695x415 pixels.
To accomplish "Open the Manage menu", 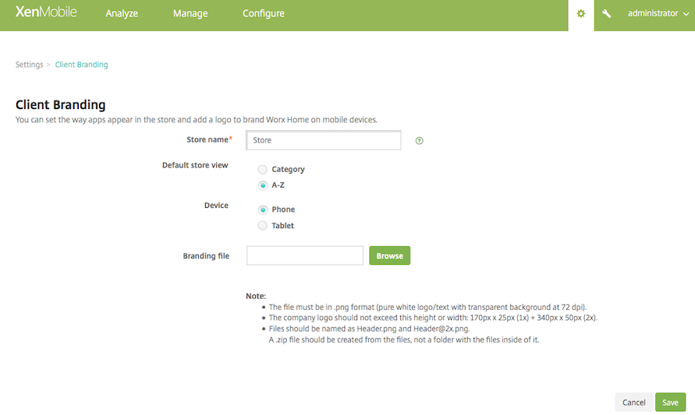I will point(190,13).
